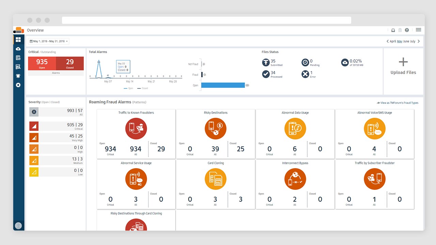Select April in the month navigator
Image resolution: width=436 pixels, height=245 pixels.
pyautogui.click(x=393, y=42)
